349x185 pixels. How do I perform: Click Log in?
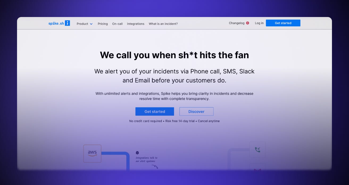tap(259, 23)
